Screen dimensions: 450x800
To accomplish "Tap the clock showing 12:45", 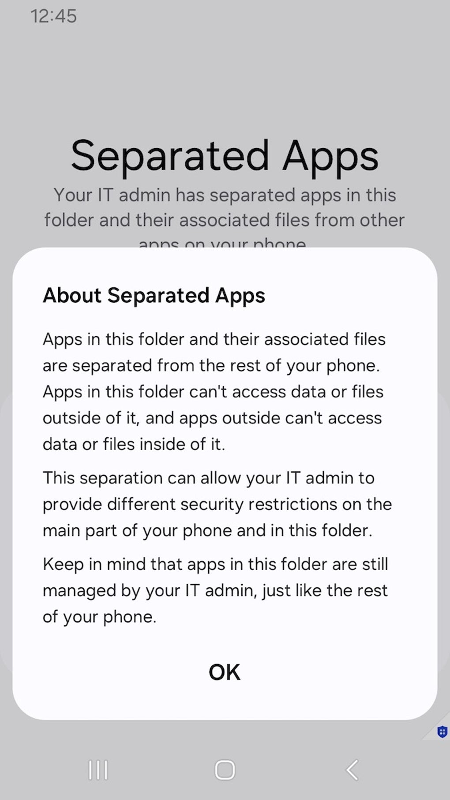I will click(53, 16).
